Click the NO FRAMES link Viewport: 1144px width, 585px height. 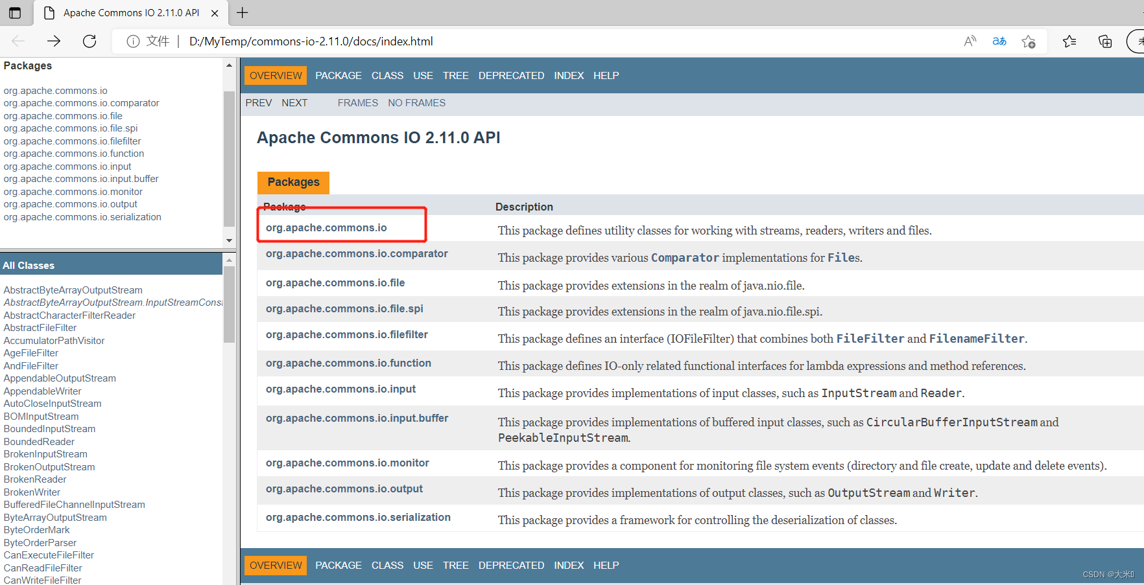coord(417,103)
